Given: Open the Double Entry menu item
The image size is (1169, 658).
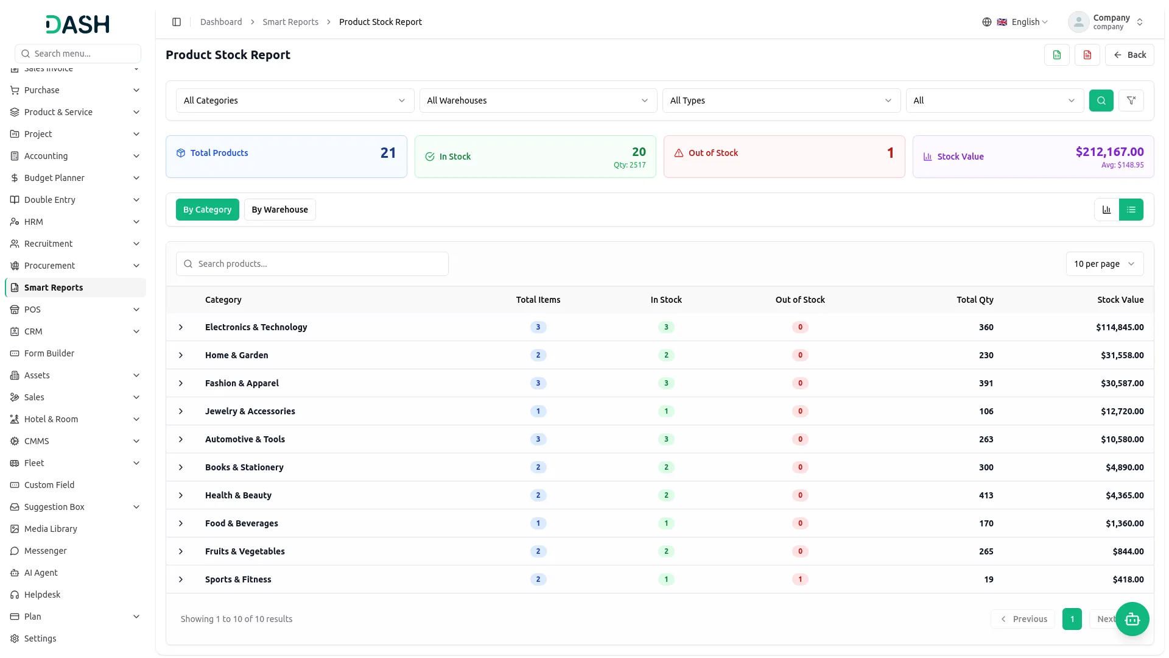Looking at the screenshot, I should coord(75,200).
